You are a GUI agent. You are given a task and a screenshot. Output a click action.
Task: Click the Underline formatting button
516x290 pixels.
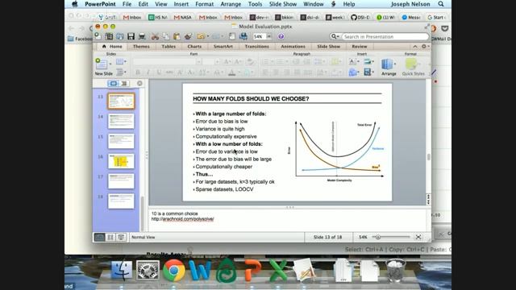159,72
